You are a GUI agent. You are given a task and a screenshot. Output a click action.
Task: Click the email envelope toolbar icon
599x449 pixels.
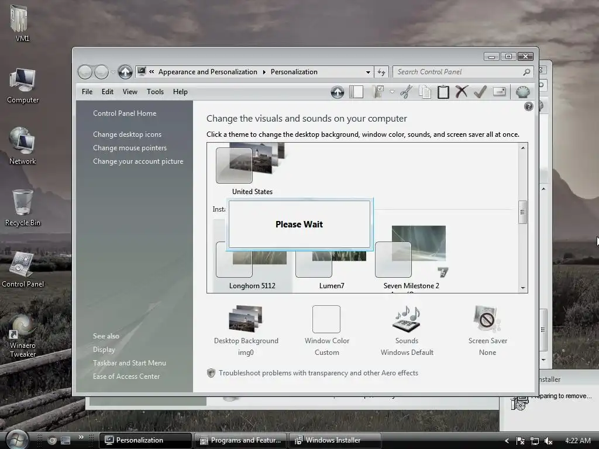tap(500, 92)
